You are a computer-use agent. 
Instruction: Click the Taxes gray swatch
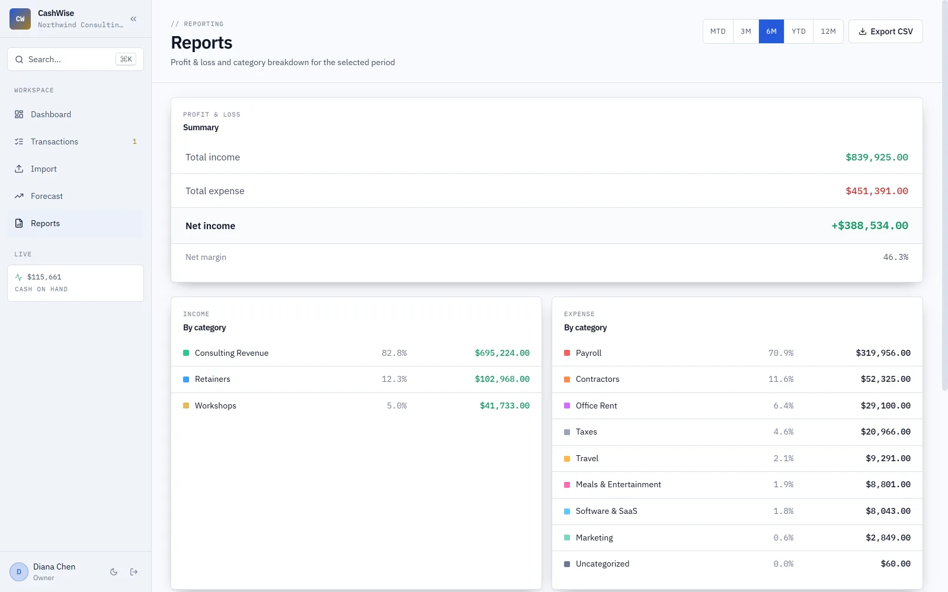567,432
